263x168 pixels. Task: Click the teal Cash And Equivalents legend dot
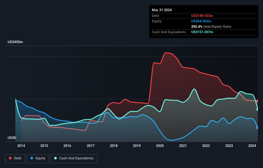[x=55, y=158]
